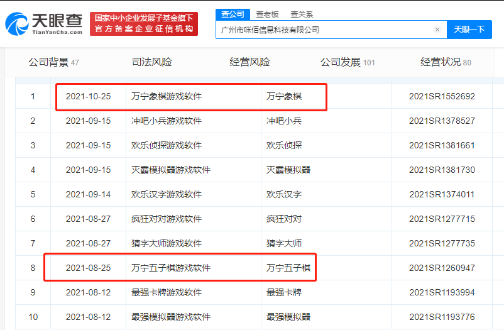Click the date 2021-09-14
Image resolution: width=504 pixels, height=330 pixels.
(x=88, y=194)
